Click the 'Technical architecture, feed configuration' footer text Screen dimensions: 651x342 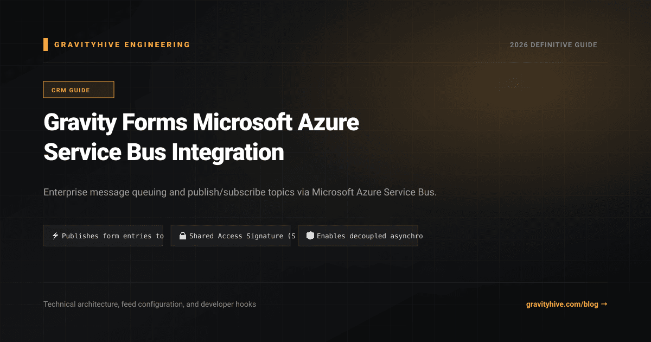[x=150, y=305]
